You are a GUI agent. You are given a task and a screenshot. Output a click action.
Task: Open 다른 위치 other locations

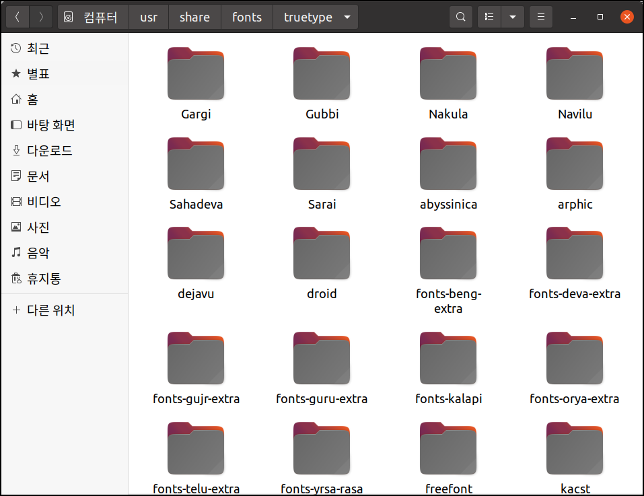click(x=65, y=310)
